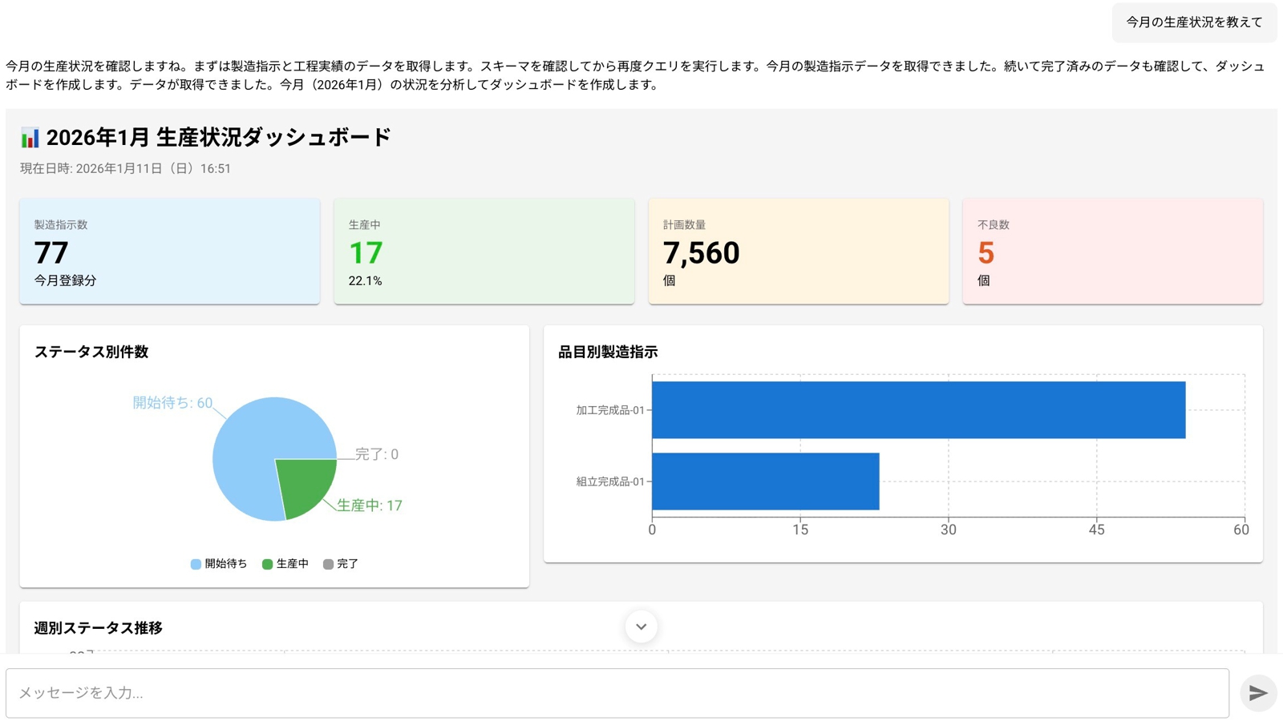Collapse the 週別ステータス推移 section chevron
The image size is (1283, 721).
(x=641, y=627)
